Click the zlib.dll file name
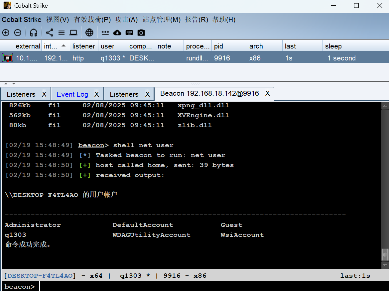 click(x=195, y=125)
